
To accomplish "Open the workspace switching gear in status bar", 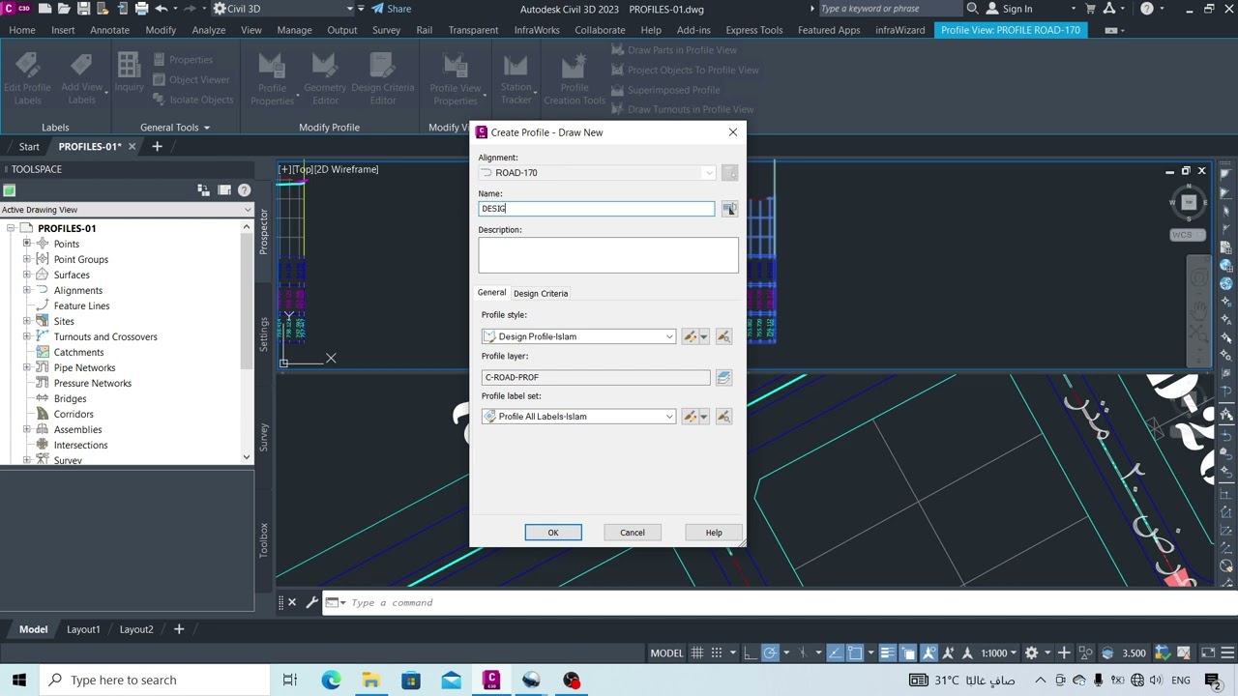I will [1032, 653].
